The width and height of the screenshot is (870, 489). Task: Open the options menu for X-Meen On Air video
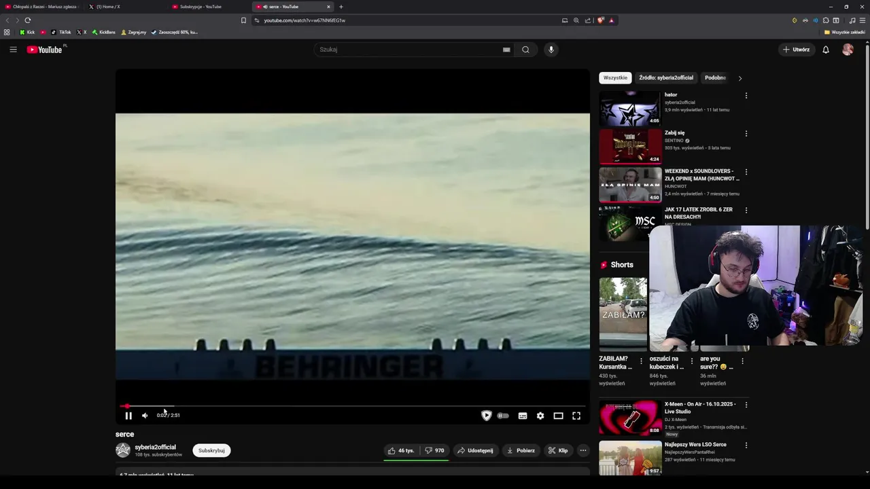[747, 405]
